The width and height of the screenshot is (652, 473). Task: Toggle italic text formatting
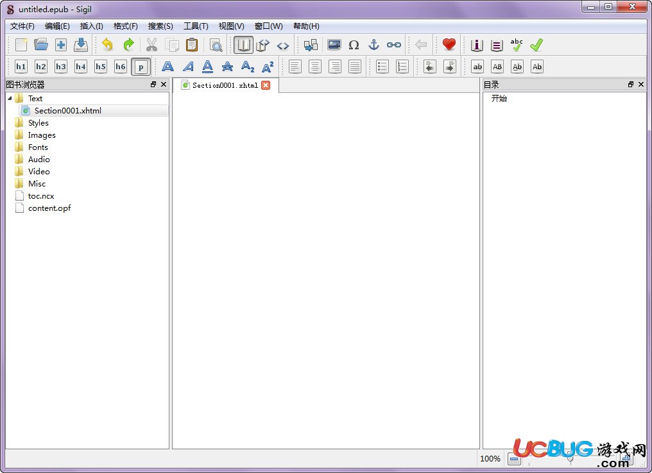point(188,67)
